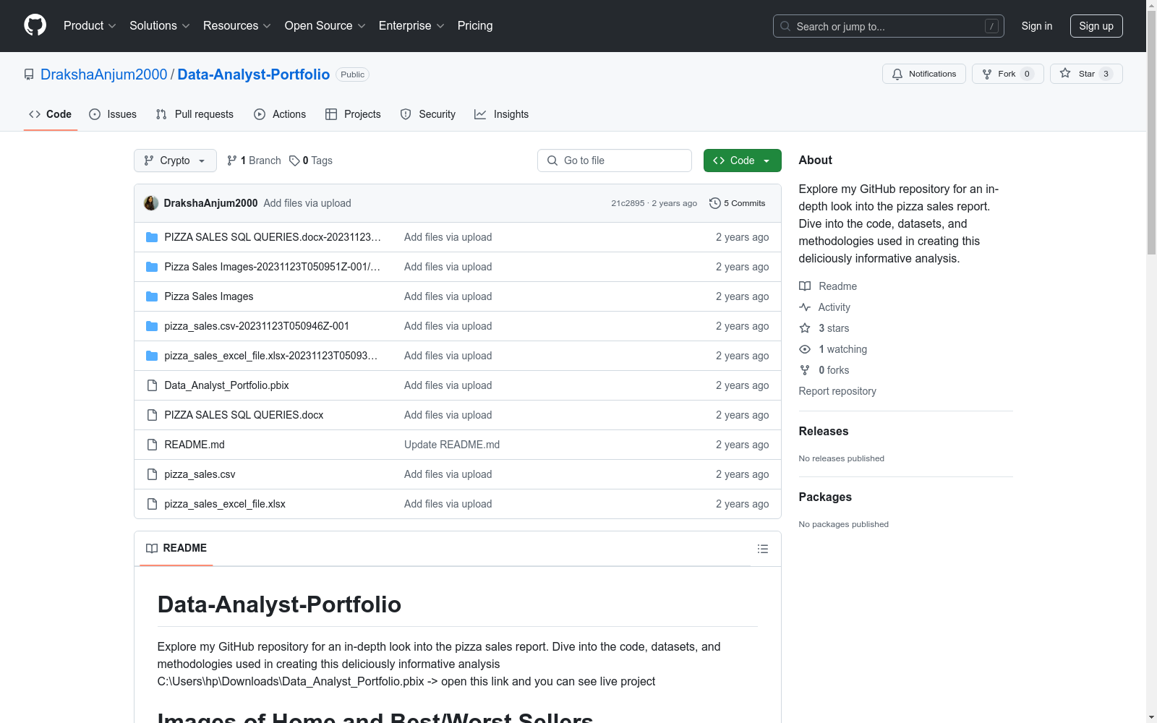The image size is (1157, 723).
Task: Click file icon for PIZZA SALES SQL QUERIES.docx
Action: point(152,415)
